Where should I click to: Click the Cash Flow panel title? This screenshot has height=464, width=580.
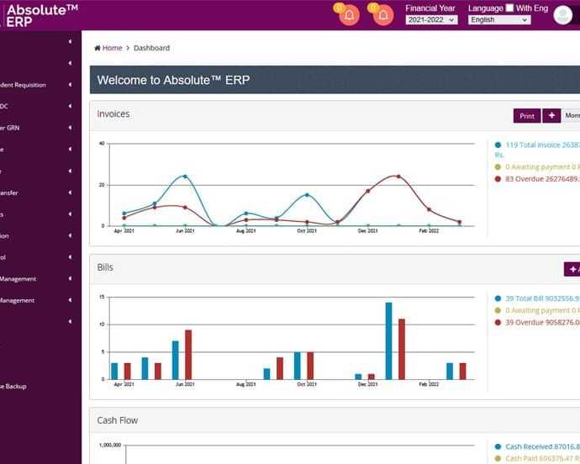[x=117, y=420]
